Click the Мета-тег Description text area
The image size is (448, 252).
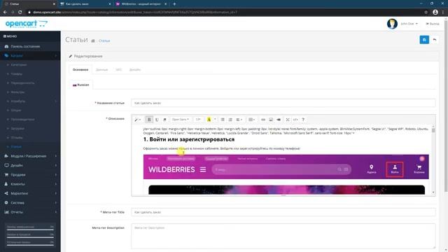point(283,236)
